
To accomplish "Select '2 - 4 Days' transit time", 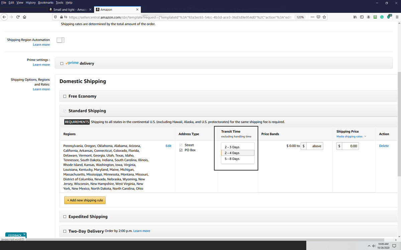I will pos(238,153).
